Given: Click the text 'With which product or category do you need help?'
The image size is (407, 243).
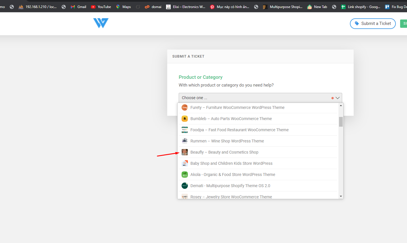Looking at the screenshot, I should 226,85.
